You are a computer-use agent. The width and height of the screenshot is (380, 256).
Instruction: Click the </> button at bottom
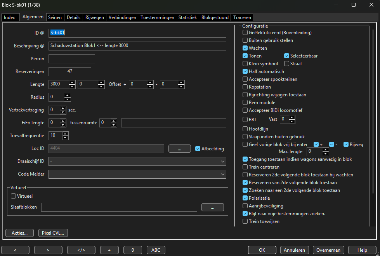click(x=81, y=250)
